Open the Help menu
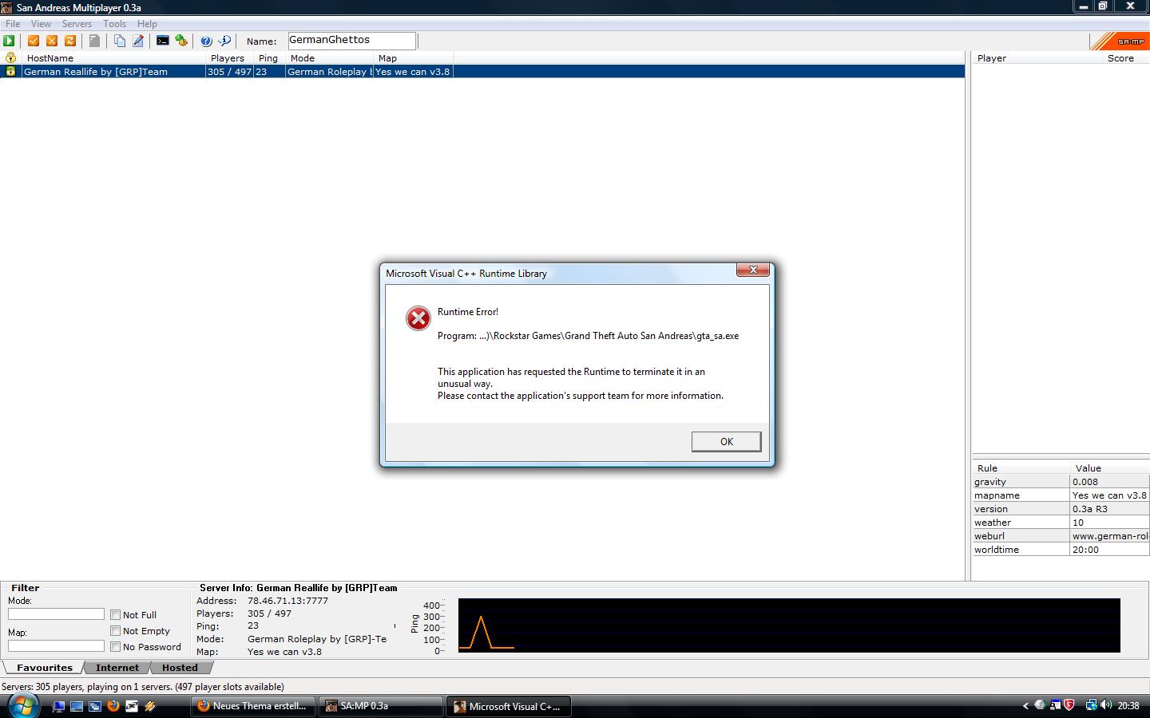The height and width of the screenshot is (718, 1150). 147,24
